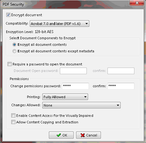Image resolution: width=146 pixels, height=143 pixels.
Task: Open the Compatibility dropdown
Action: 60,24
